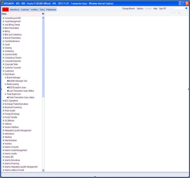Click Sign Off link
The width and height of the screenshot is (190, 178).
[162, 9]
